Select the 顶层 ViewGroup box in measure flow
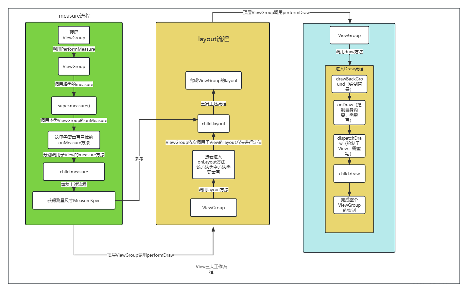The width and height of the screenshot is (468, 292). pos(74,35)
